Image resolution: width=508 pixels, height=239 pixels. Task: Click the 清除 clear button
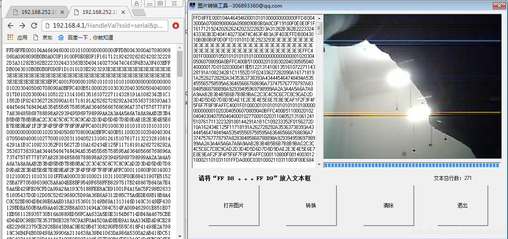tap(389, 205)
